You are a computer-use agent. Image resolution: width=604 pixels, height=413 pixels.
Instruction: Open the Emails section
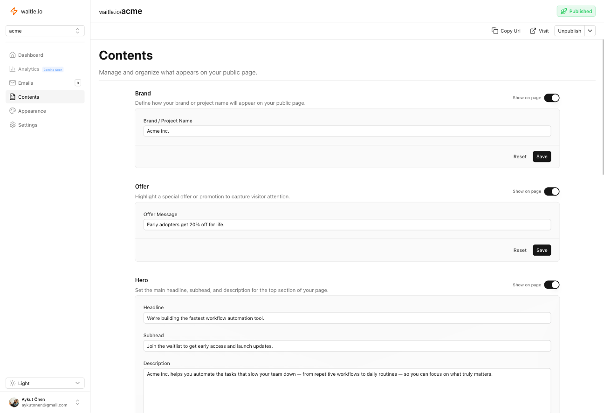coord(26,83)
